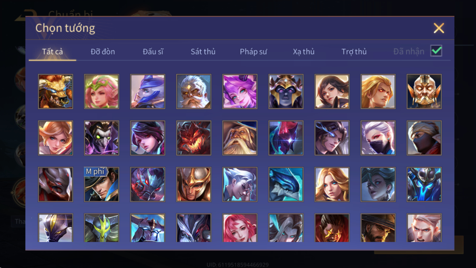Pick the silver-haired masked woman hero
476x268 pixels.
point(378,138)
